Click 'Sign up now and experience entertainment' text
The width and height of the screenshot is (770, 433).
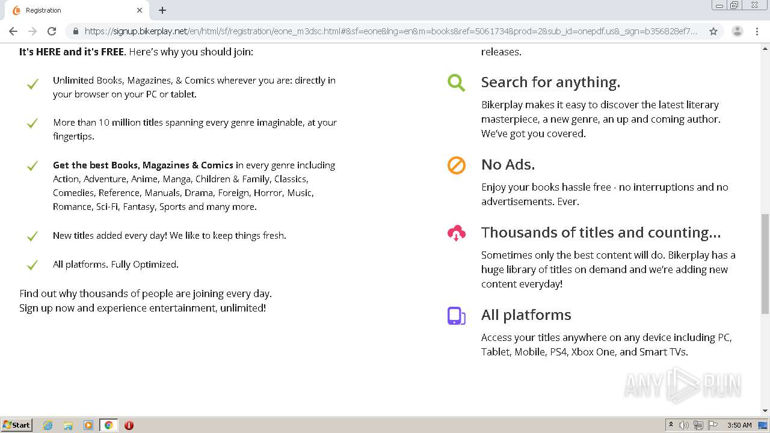pyautogui.click(x=143, y=308)
